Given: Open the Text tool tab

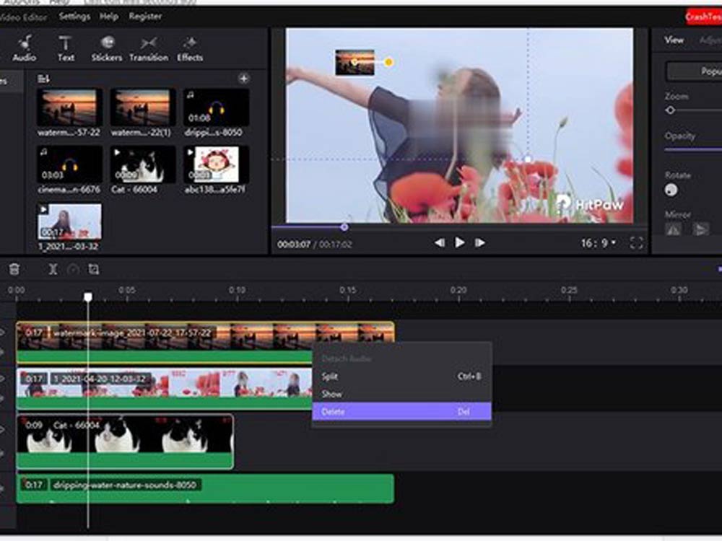Looking at the screenshot, I should [x=66, y=48].
